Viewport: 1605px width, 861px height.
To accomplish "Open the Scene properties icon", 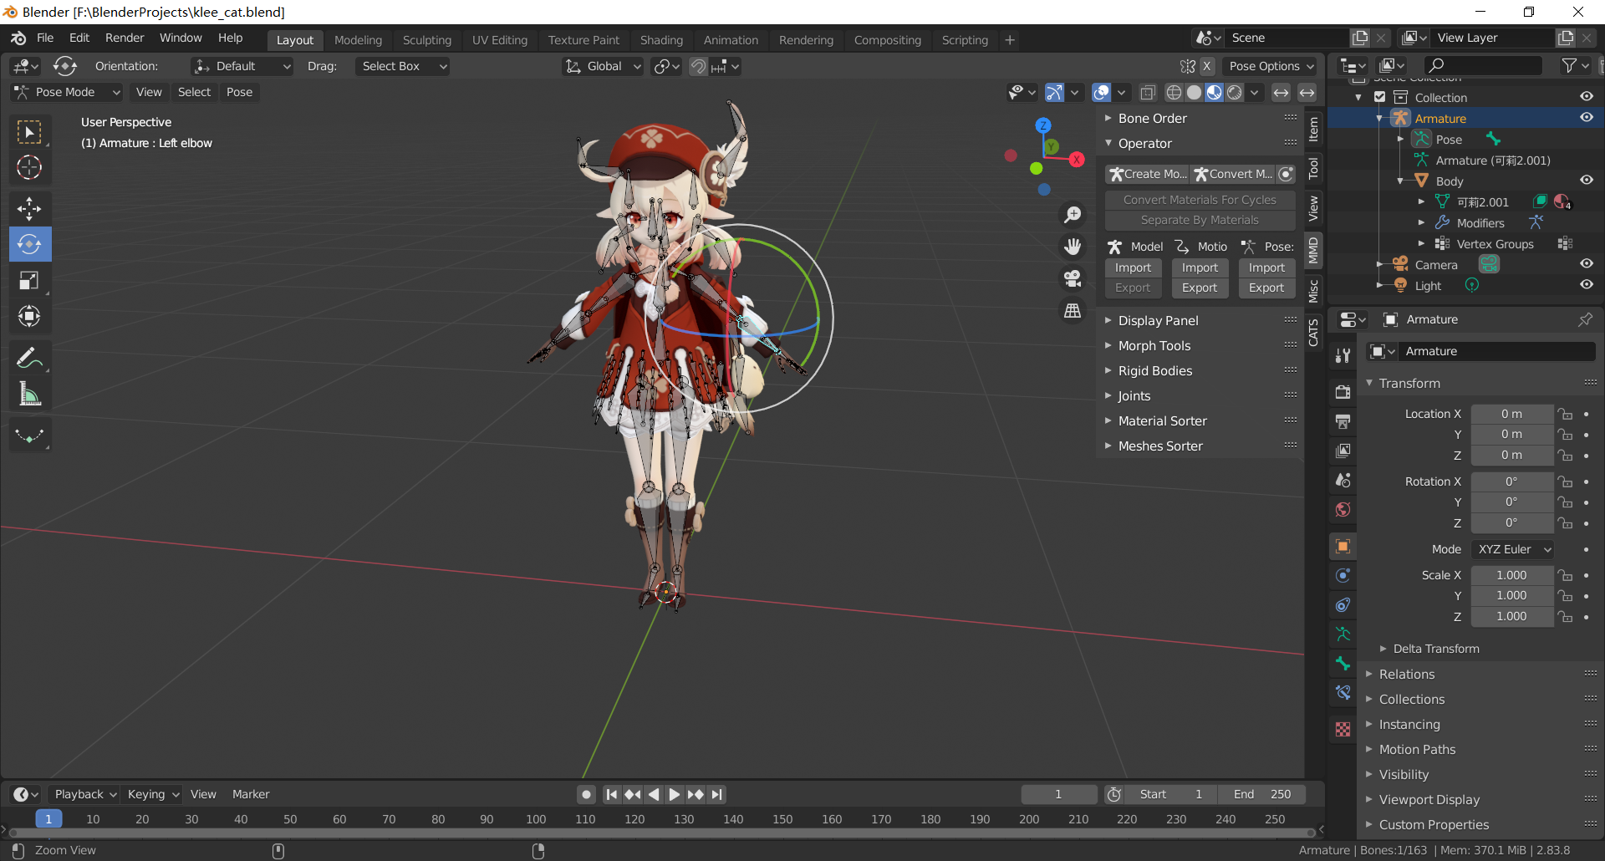I will click(1343, 480).
